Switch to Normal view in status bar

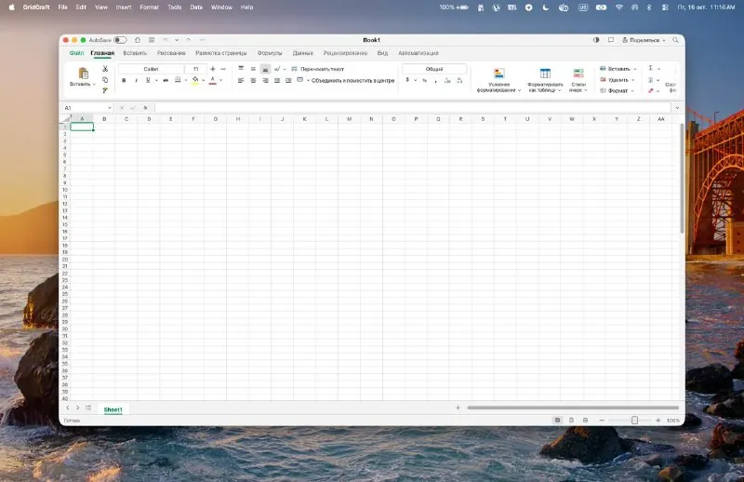click(557, 421)
